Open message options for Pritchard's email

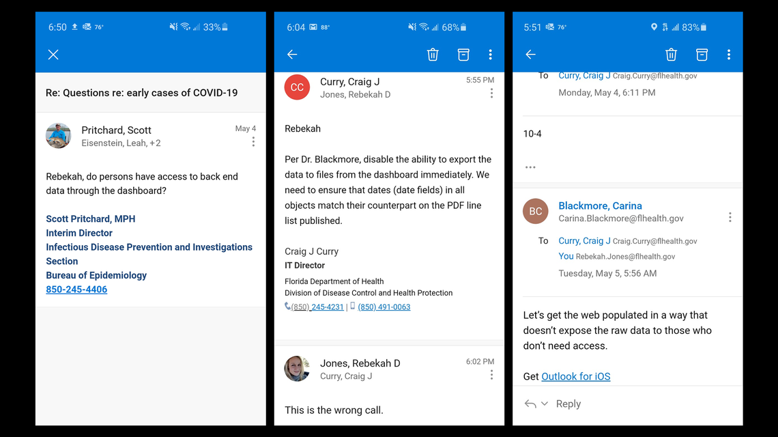point(253,141)
